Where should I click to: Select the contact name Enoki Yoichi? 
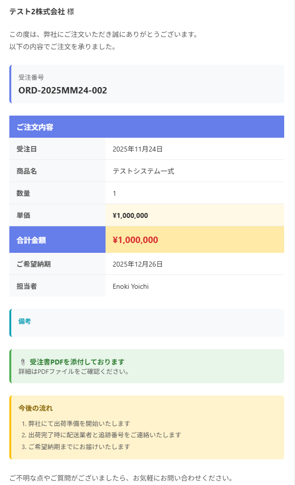(131, 286)
